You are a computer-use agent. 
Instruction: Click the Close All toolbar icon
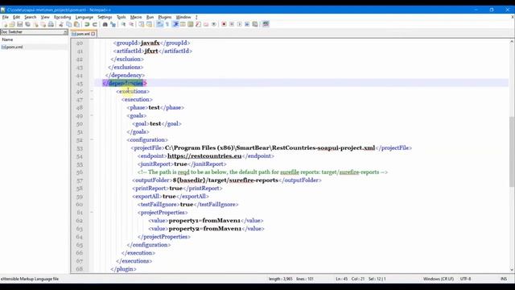[x=43, y=24]
